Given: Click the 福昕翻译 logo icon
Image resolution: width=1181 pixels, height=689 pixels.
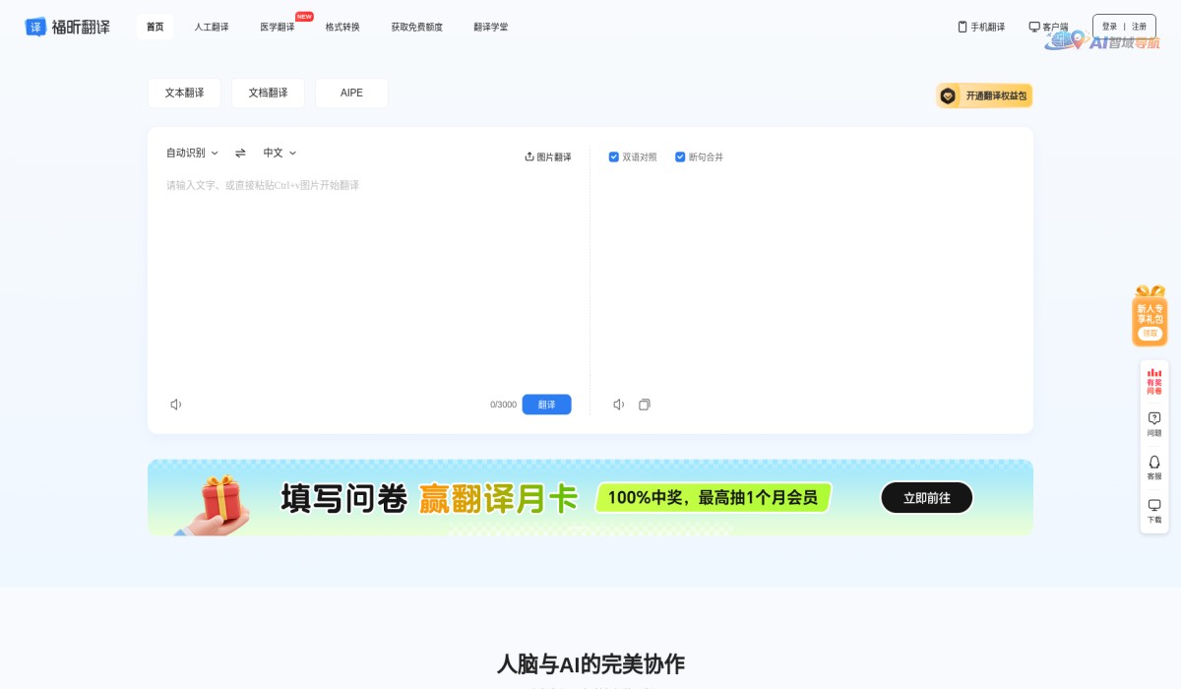Looking at the screenshot, I should tap(37, 27).
